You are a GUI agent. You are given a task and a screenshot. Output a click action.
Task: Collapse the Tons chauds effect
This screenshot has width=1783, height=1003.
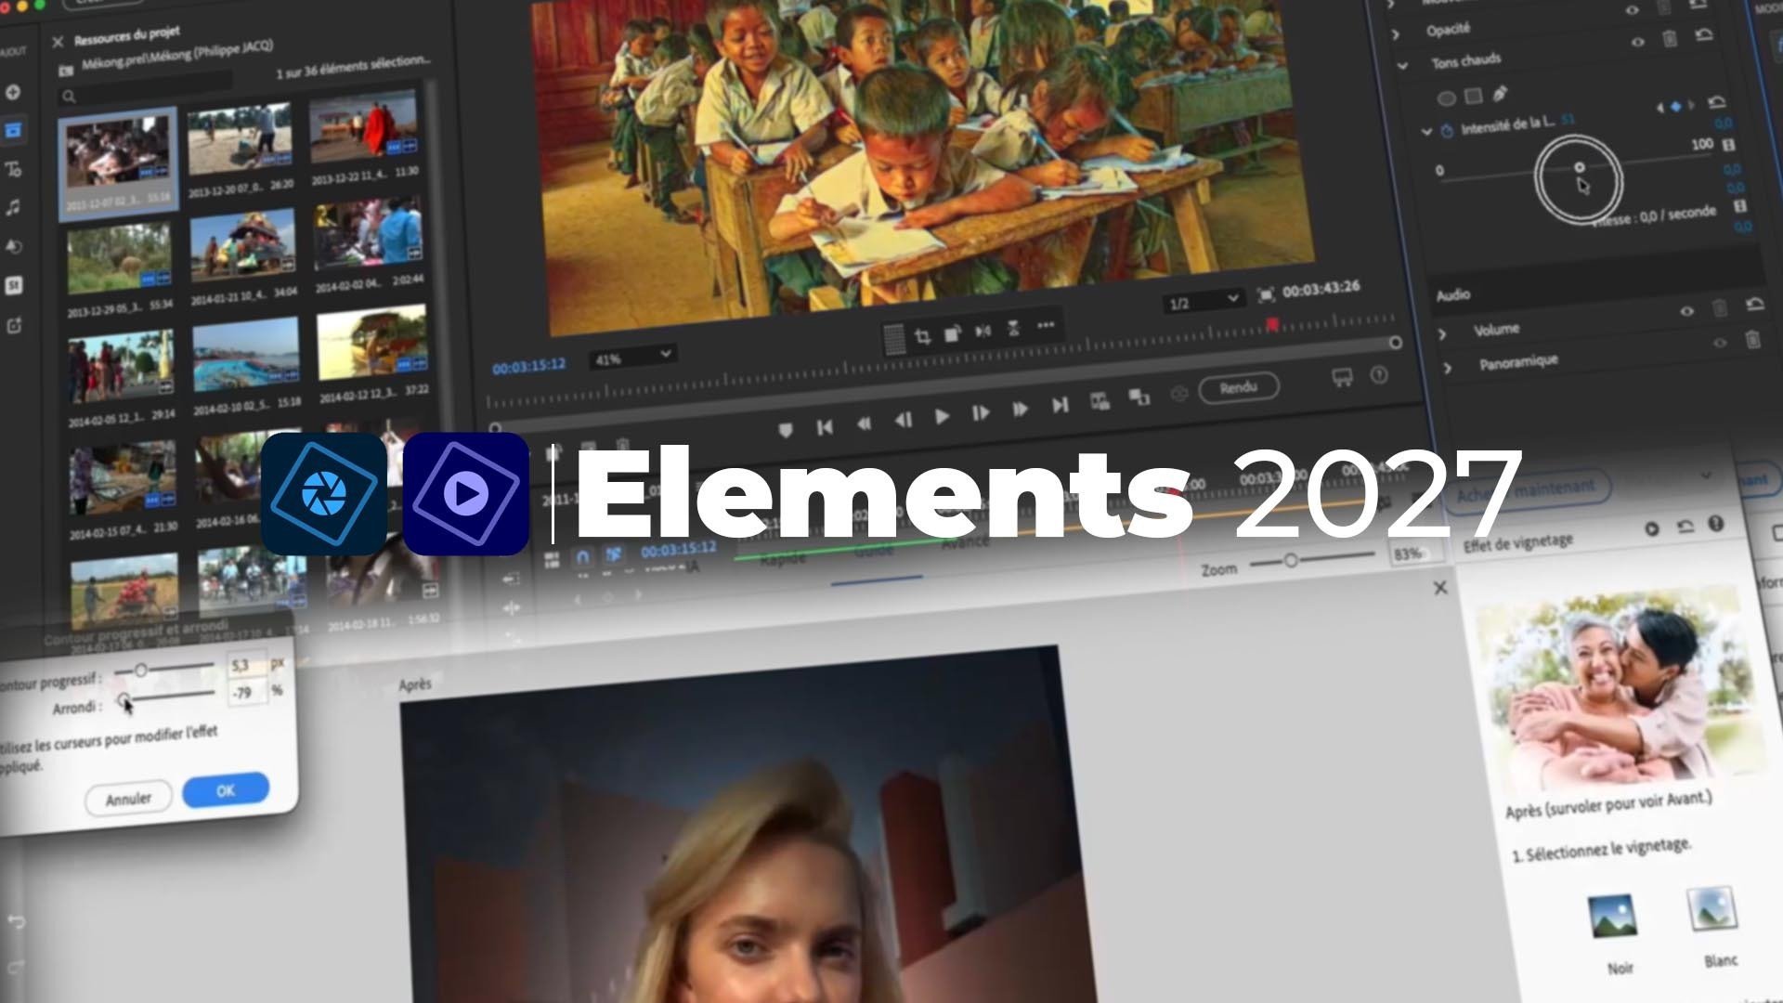(x=1402, y=65)
